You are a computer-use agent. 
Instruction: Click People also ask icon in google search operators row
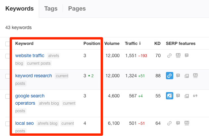point(178,96)
